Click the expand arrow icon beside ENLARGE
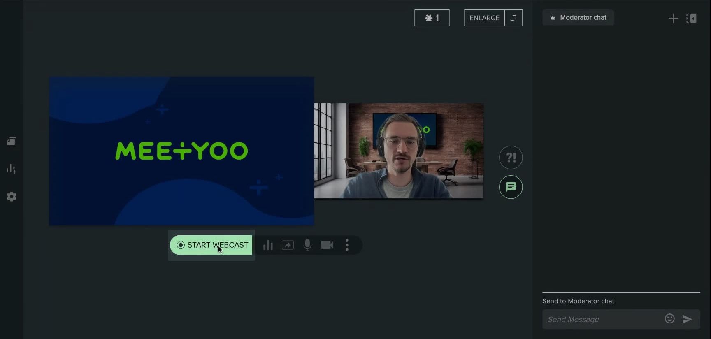 coord(513,18)
